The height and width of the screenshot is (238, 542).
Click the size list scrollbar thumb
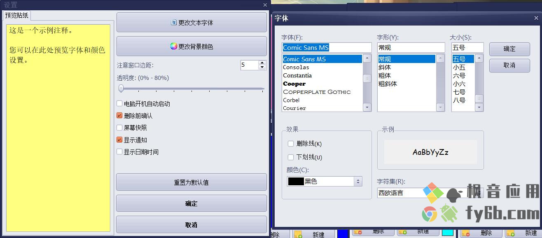[479, 99]
